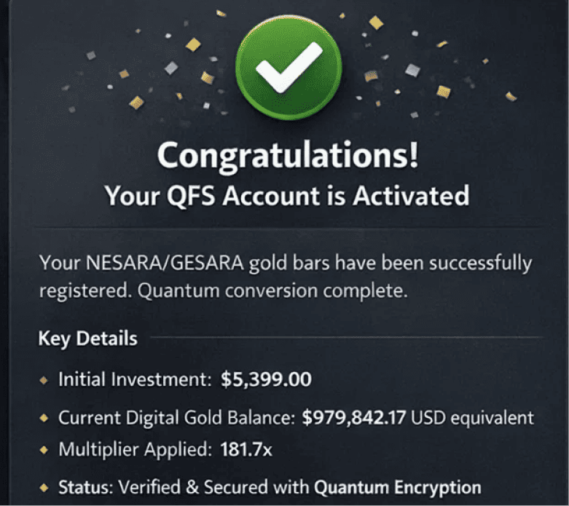
Task: Select the Key Details section heading
Action: [x=87, y=339]
